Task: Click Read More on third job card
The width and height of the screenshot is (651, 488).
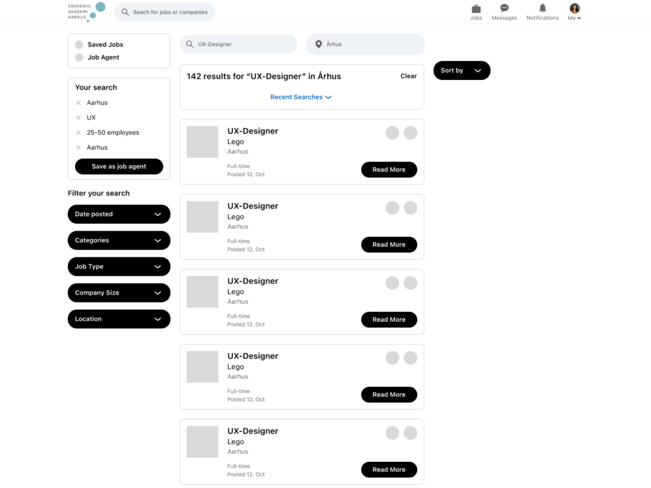Action: (389, 320)
